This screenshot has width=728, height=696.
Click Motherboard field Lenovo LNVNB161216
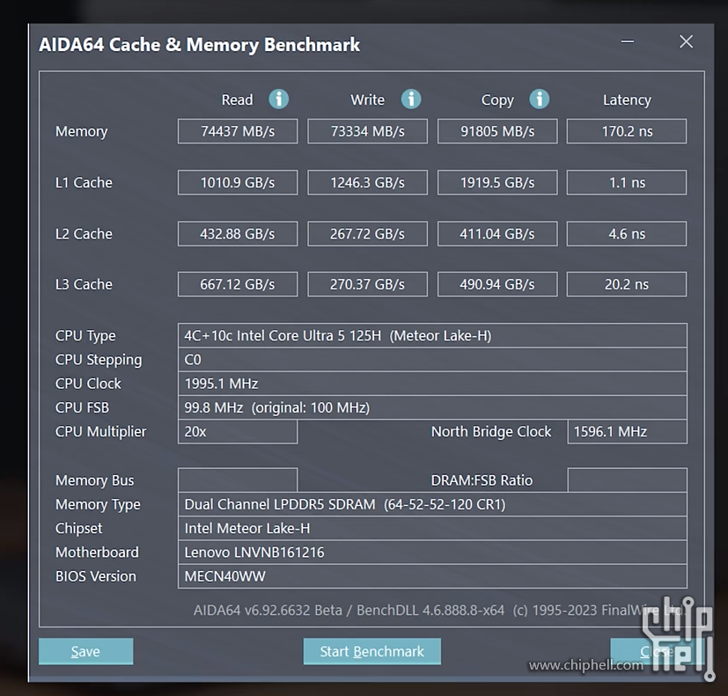(x=432, y=553)
